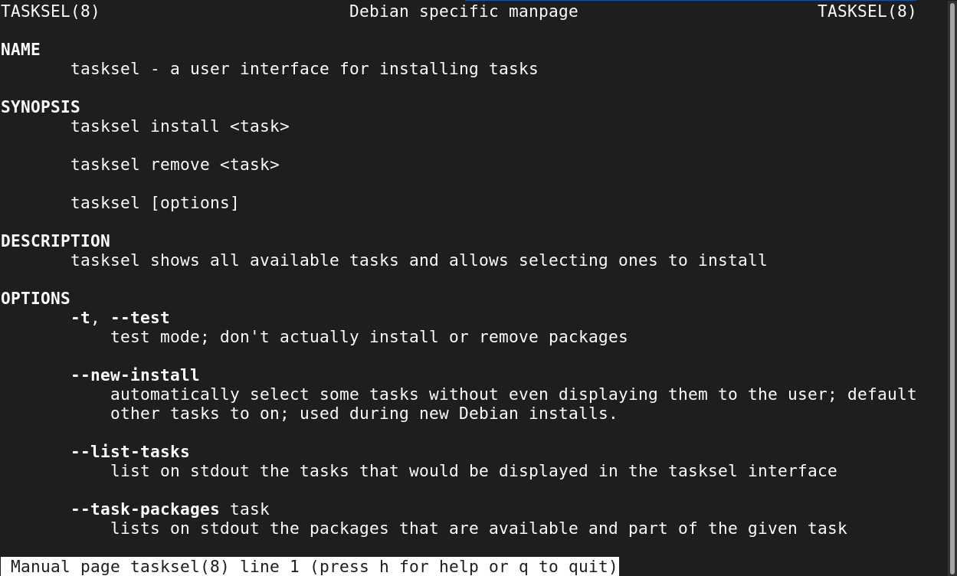Click the --task-packages option name

coord(145,509)
